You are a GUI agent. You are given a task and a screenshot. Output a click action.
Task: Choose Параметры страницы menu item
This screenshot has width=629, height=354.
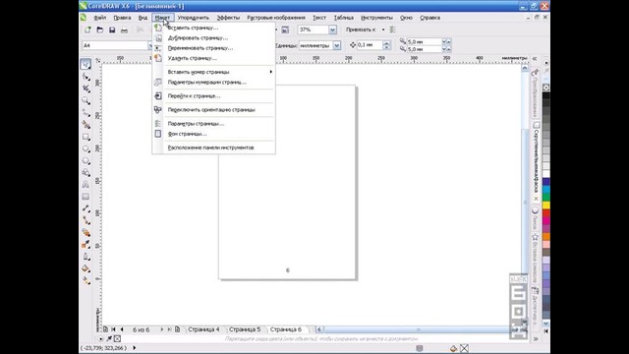214,124
